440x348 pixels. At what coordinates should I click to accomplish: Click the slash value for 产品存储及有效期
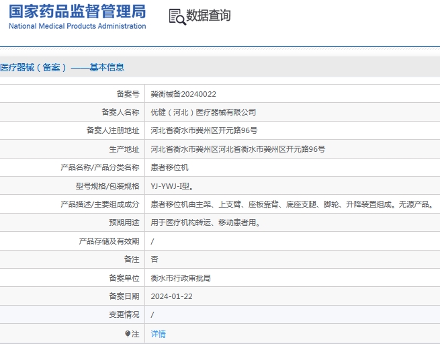coord(152,241)
